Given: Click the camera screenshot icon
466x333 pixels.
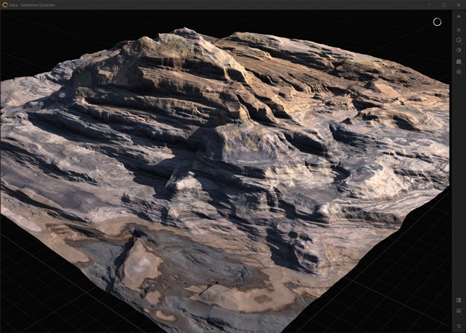Looking at the screenshot, I should pos(459,72).
